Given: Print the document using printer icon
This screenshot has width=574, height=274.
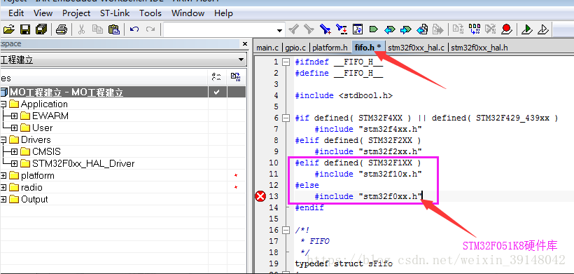Looking at the screenshot, I should [62, 29].
